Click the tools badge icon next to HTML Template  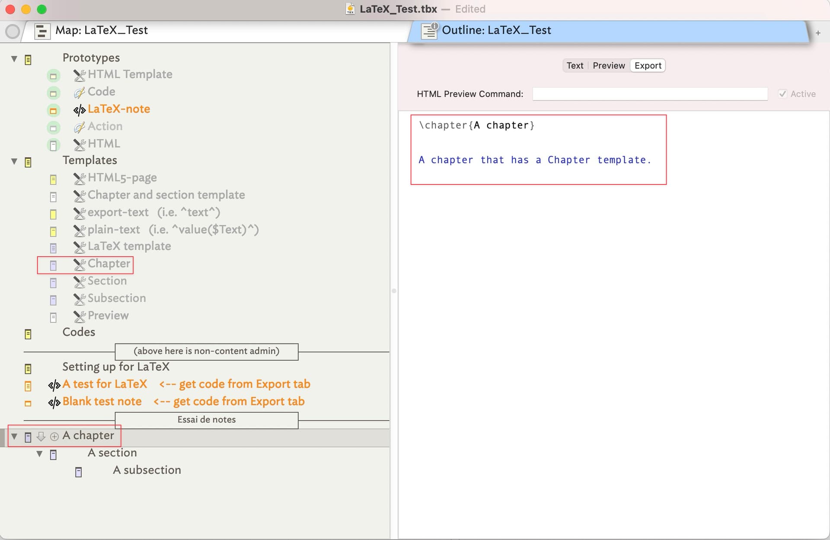[x=79, y=75]
